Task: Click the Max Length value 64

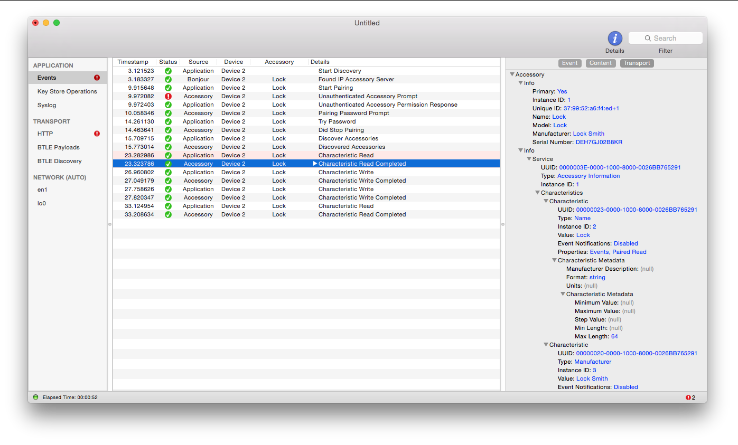Action: [x=614, y=336]
